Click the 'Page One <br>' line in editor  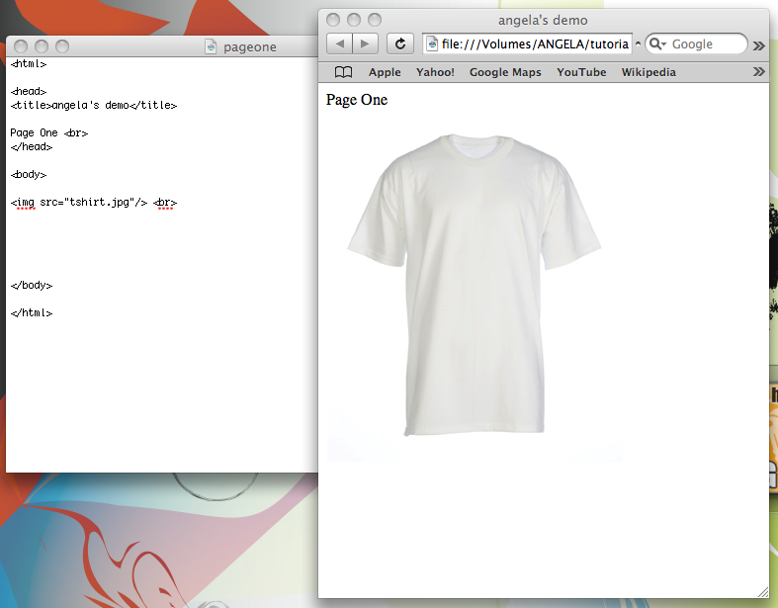49,133
